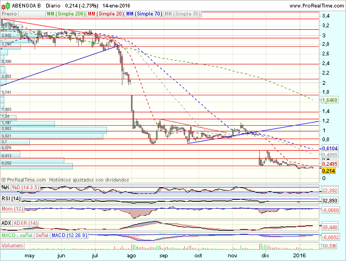Click the '2016' year on time axis
Screen dimensions: 346x261
point(299,256)
